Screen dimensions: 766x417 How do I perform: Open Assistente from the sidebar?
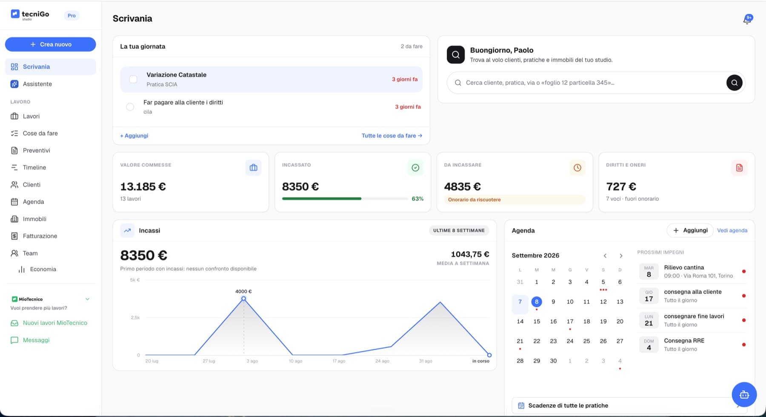click(x=51, y=84)
